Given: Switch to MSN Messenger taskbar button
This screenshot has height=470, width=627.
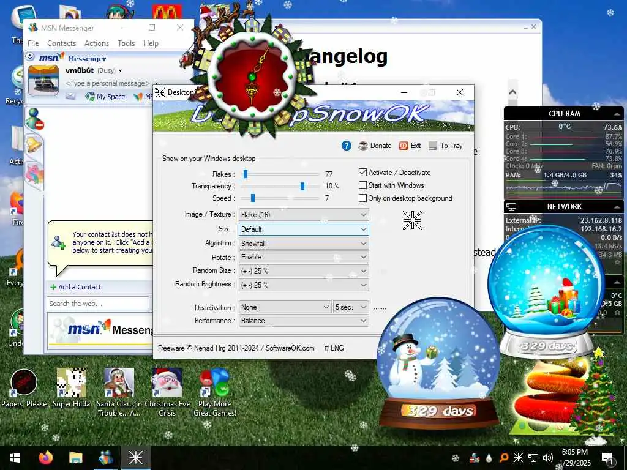Looking at the screenshot, I should [x=105, y=458].
